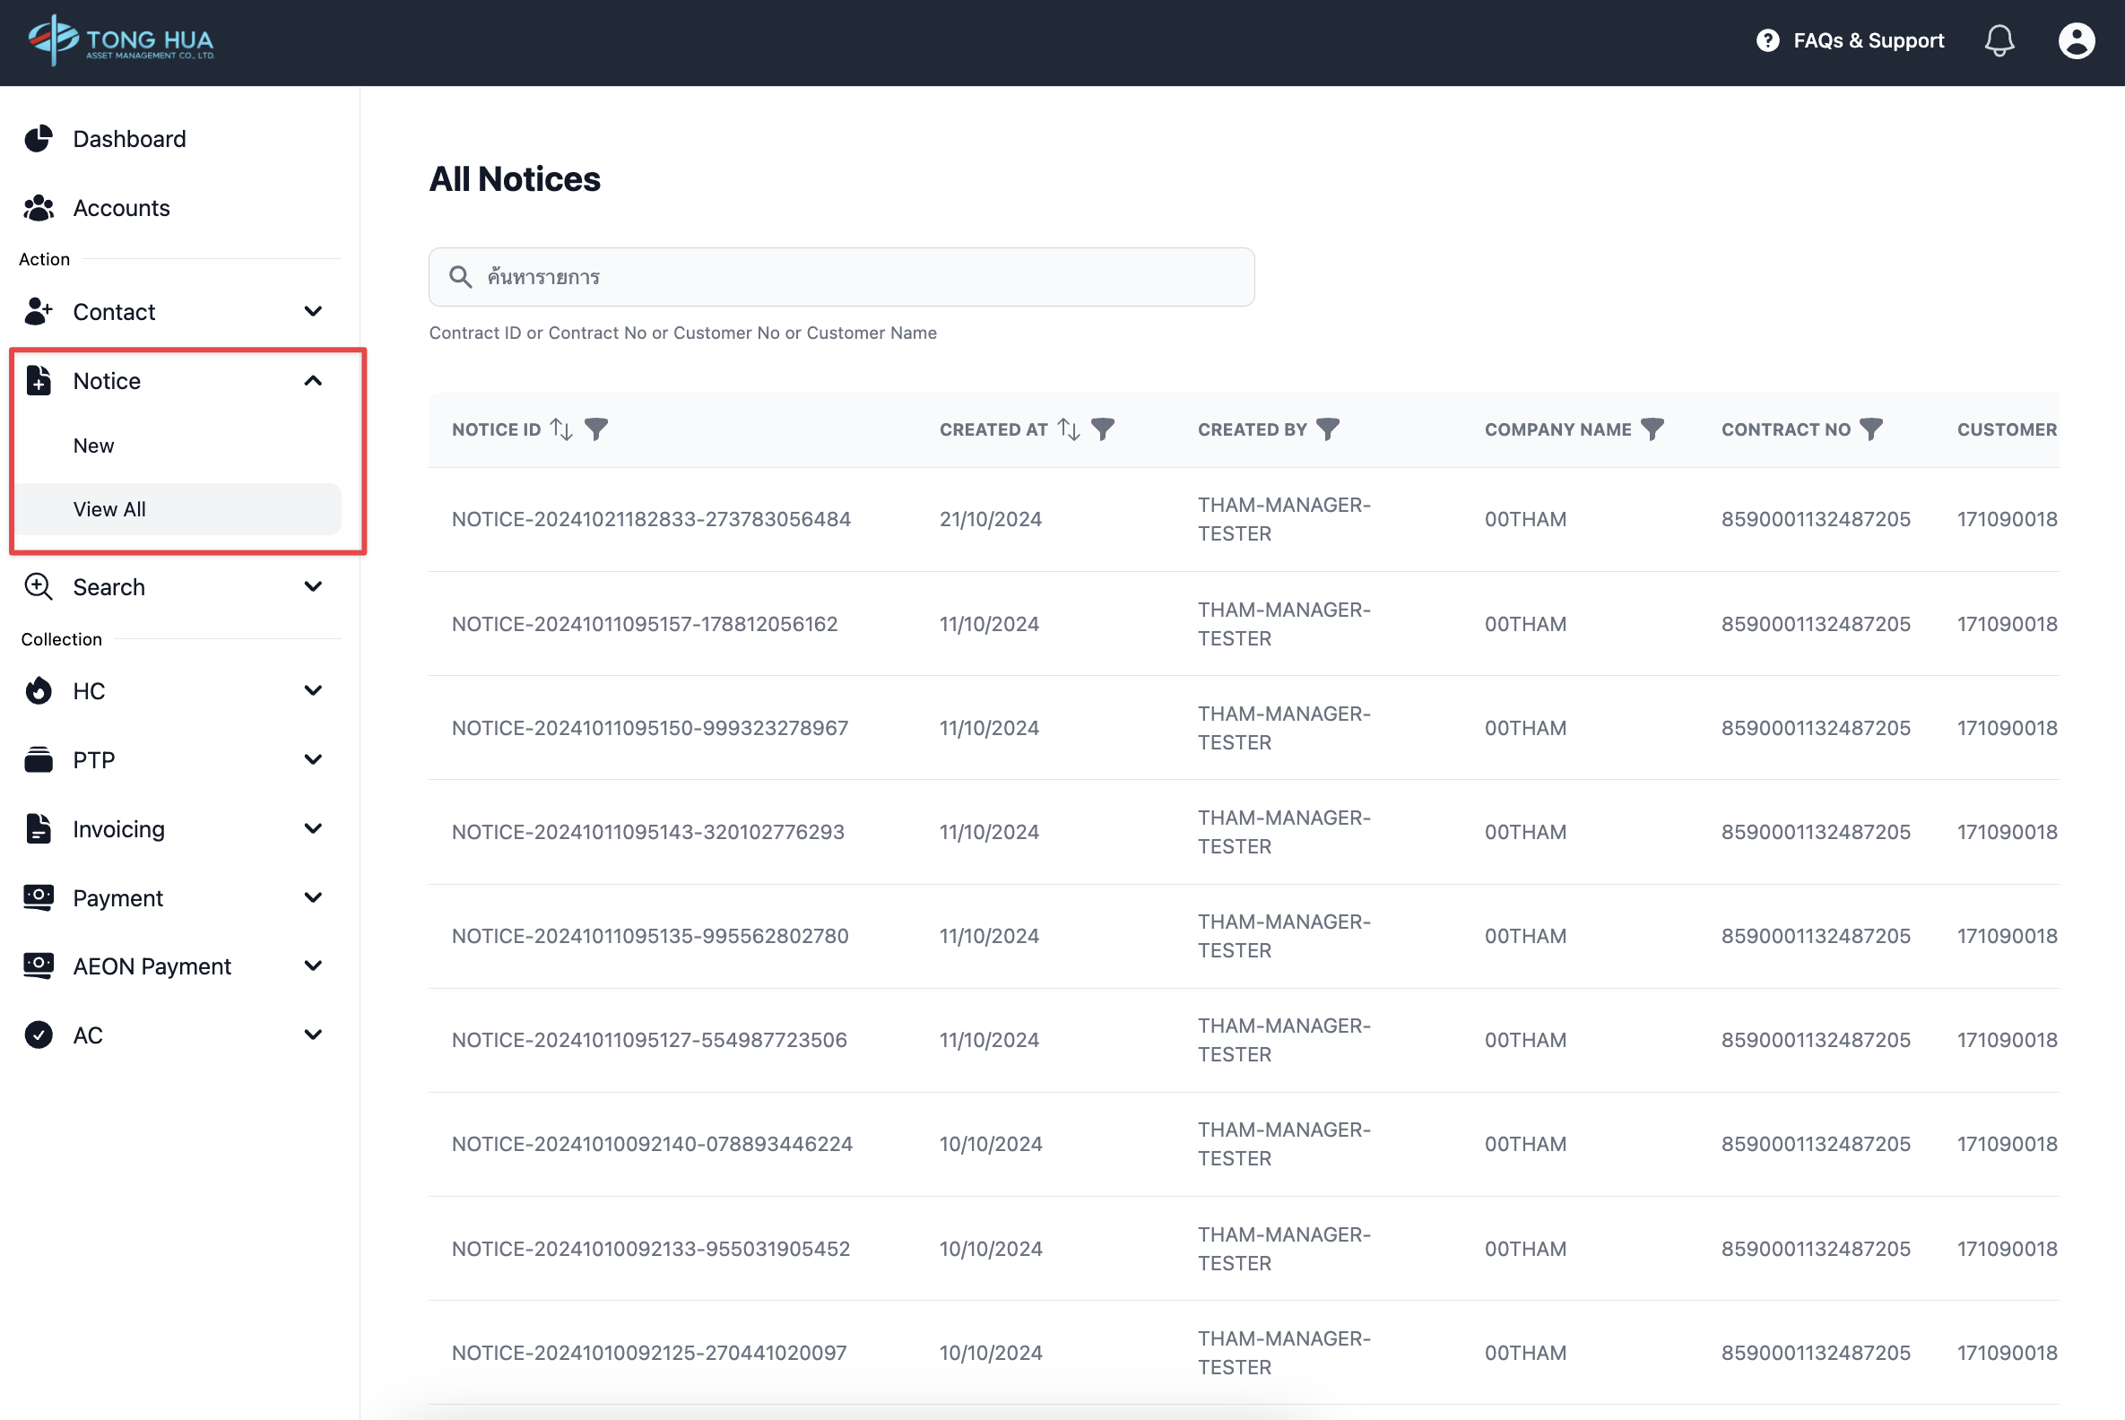This screenshot has width=2125, height=1420.
Task: Expand the Contact menu chevron
Action: point(314,312)
